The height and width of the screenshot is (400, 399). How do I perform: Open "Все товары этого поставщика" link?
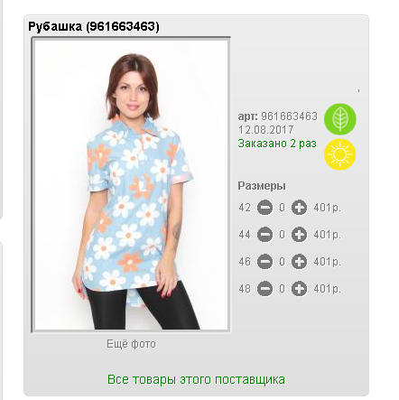click(x=196, y=379)
